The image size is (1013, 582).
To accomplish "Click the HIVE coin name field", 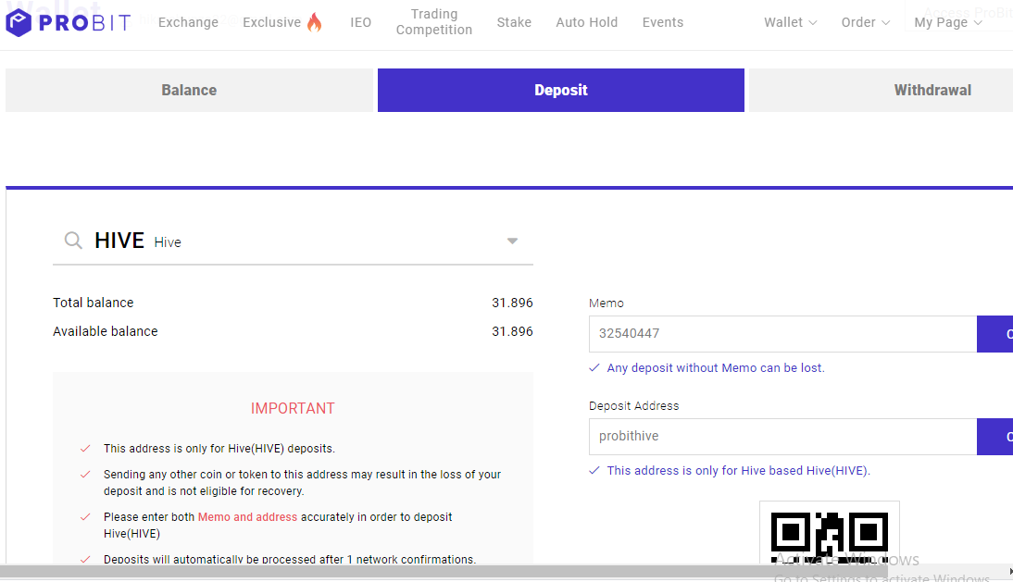I will (293, 241).
